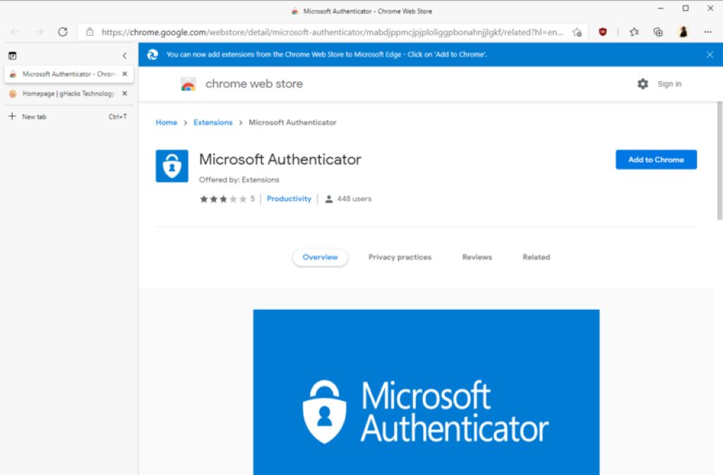723x475 pixels.
Task: Click the Extensions breadcrumb link
Action: (x=213, y=123)
